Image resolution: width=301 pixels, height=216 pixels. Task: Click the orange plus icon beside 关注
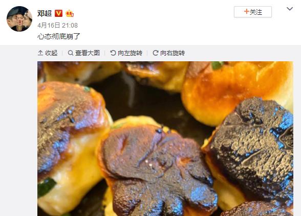pyautogui.click(x=247, y=12)
